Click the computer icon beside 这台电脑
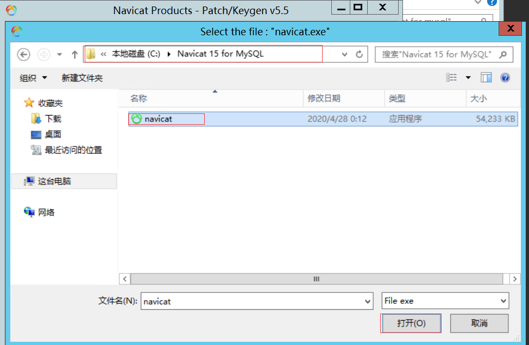 coord(29,181)
